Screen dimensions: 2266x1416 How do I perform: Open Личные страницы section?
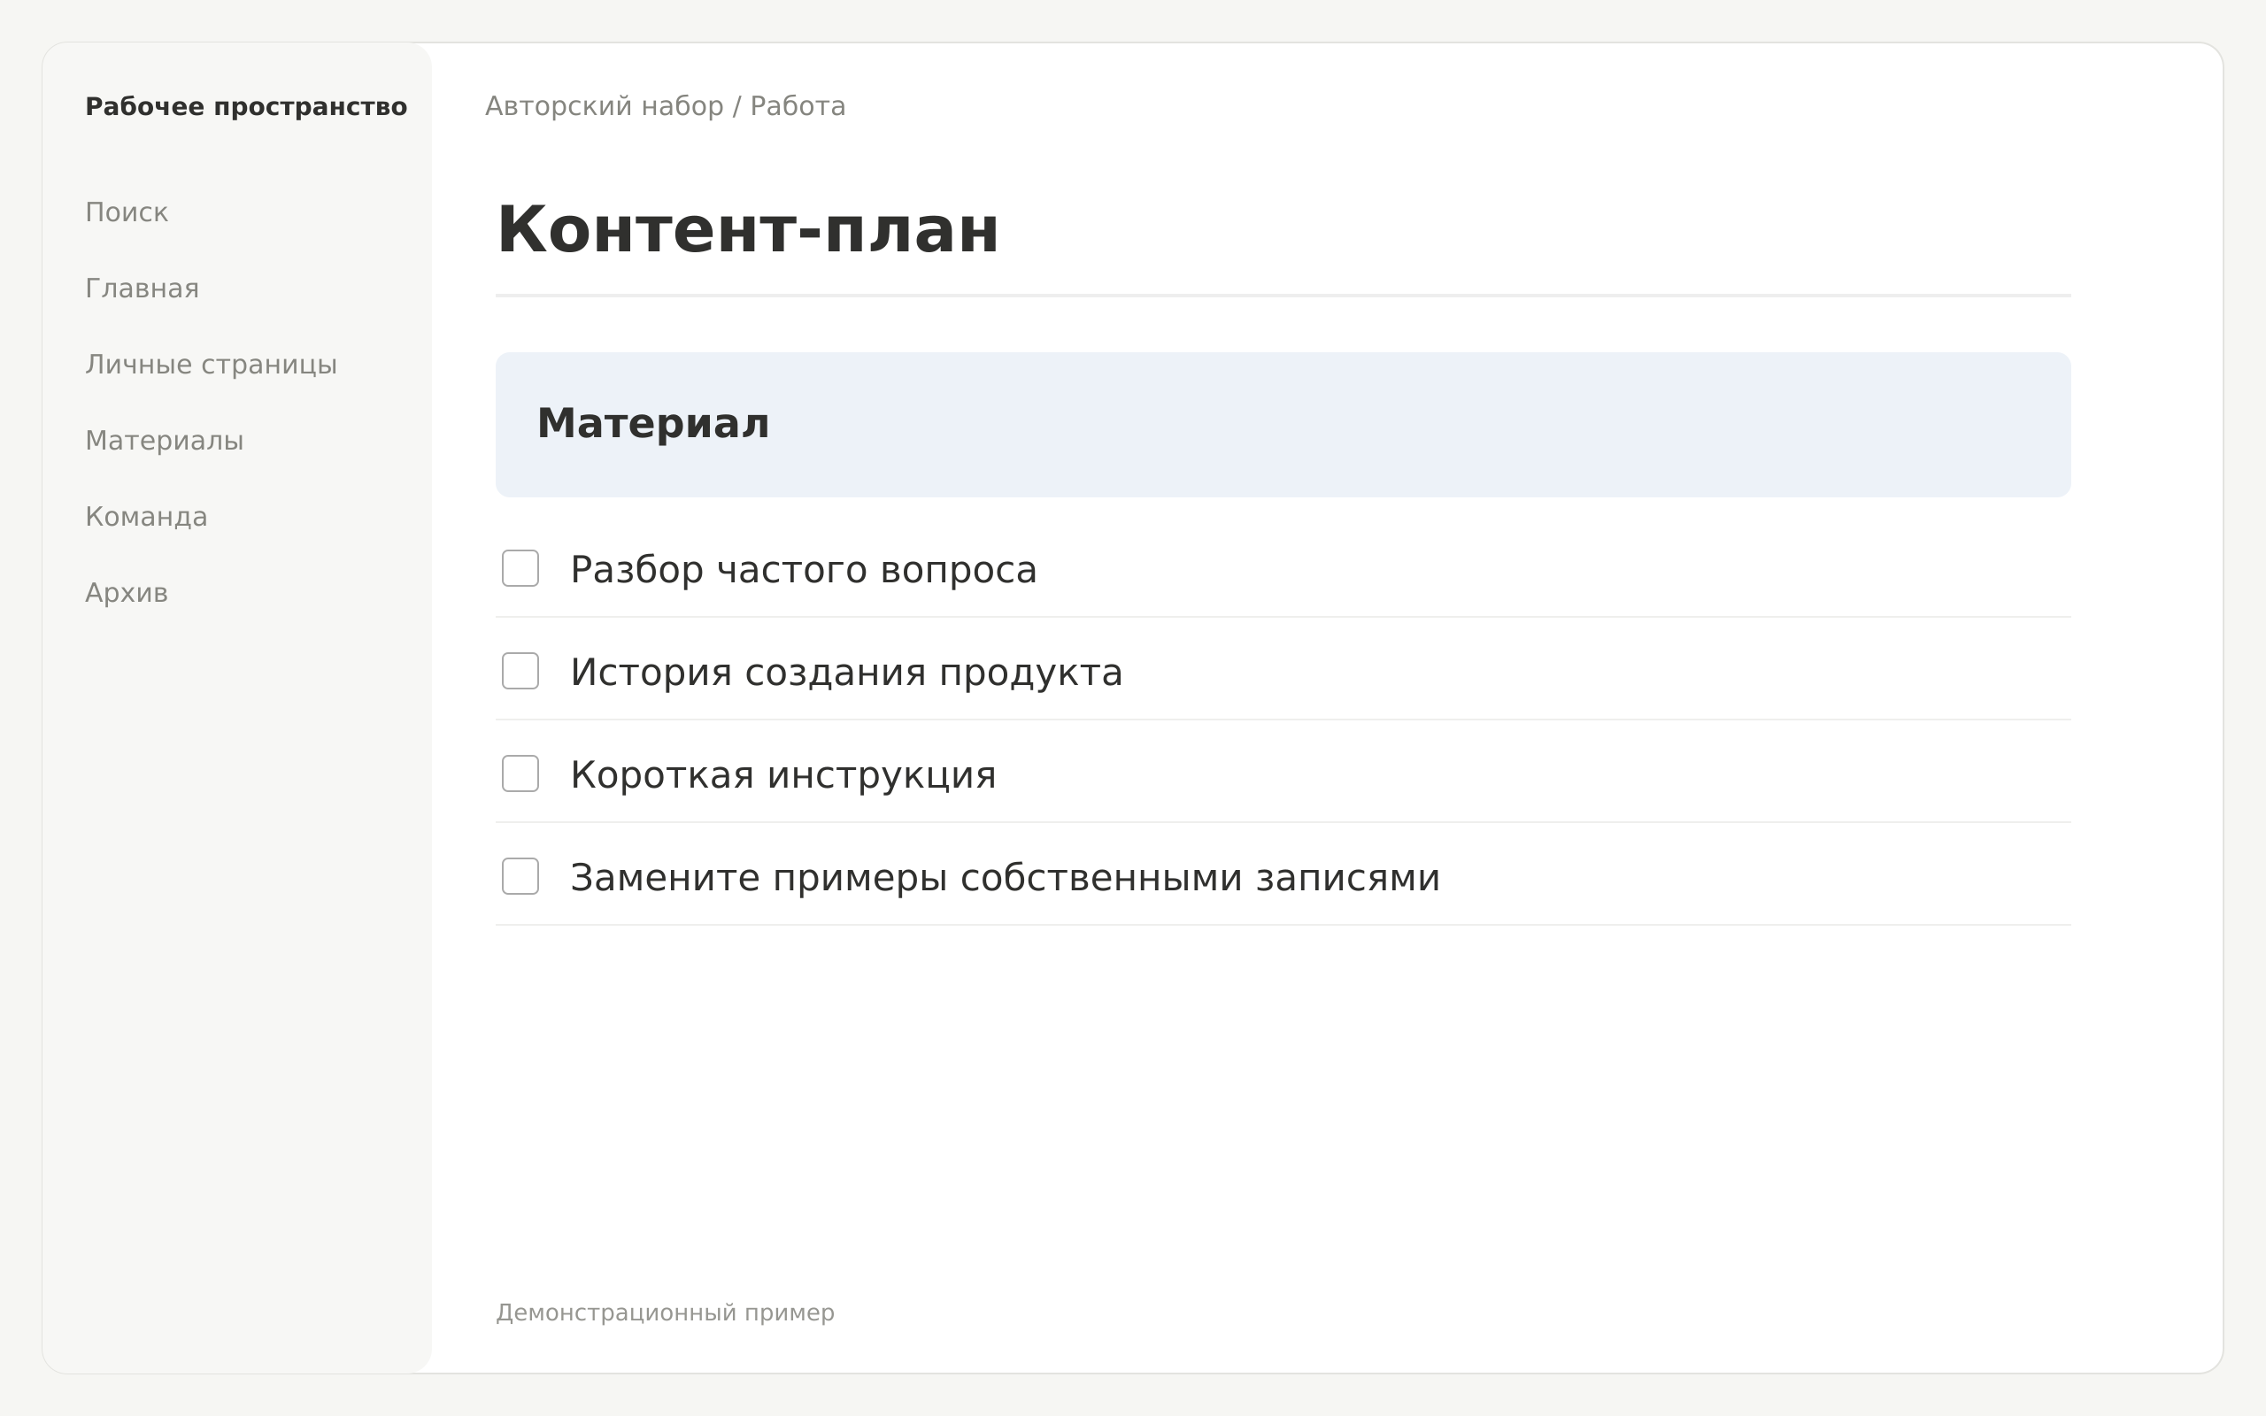211,365
